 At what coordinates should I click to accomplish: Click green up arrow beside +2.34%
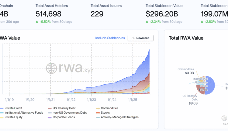coord(147,22)
